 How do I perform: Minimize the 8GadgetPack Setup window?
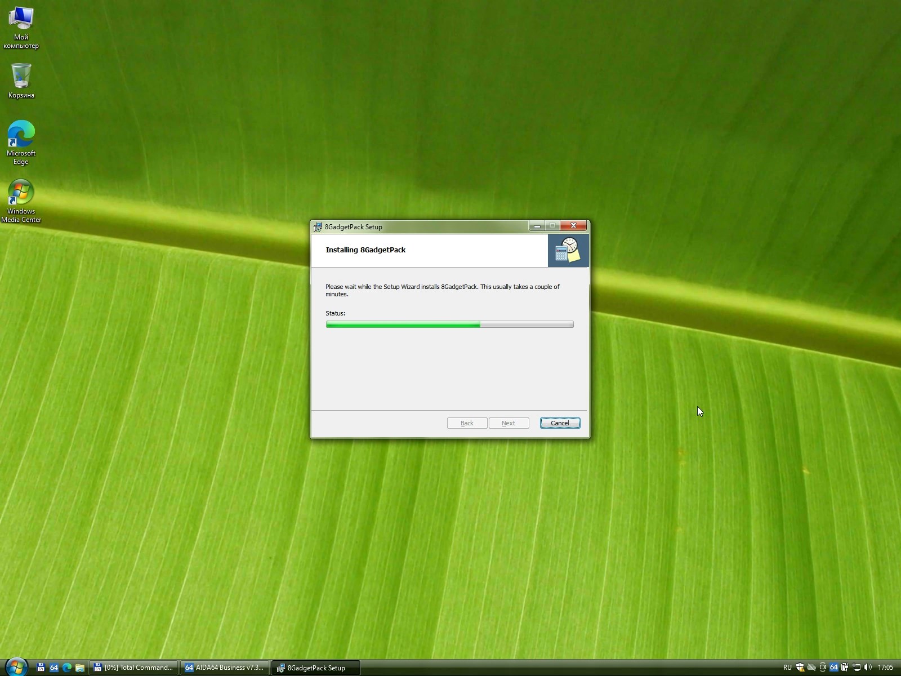[x=537, y=226]
